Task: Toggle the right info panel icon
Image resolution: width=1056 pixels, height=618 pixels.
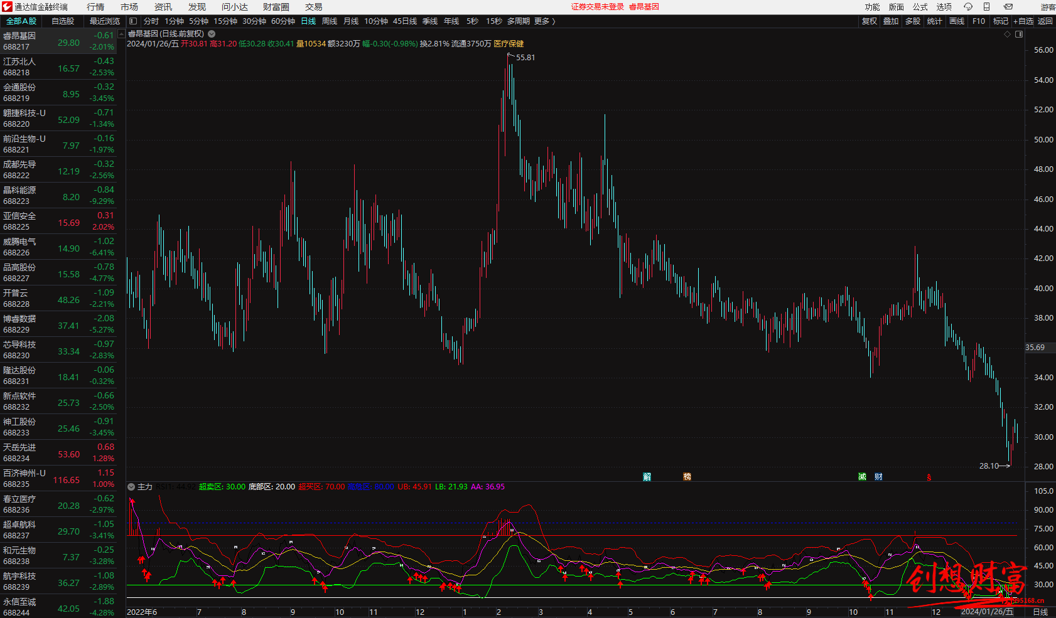Action: point(1019,35)
